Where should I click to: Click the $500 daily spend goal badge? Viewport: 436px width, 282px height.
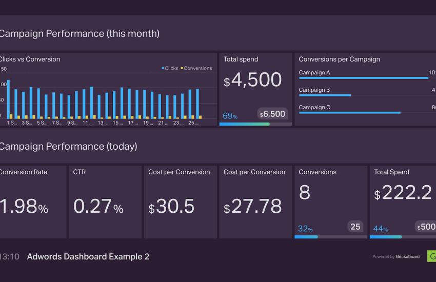coord(425,227)
